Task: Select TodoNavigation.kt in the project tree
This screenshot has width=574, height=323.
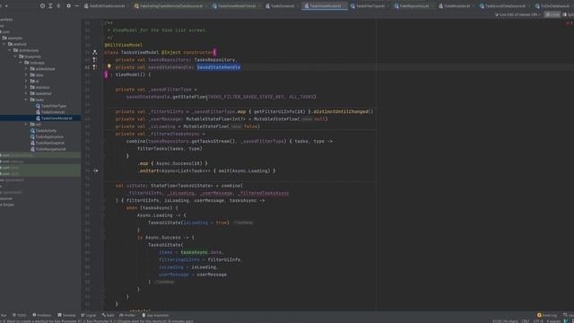Action: (48, 150)
